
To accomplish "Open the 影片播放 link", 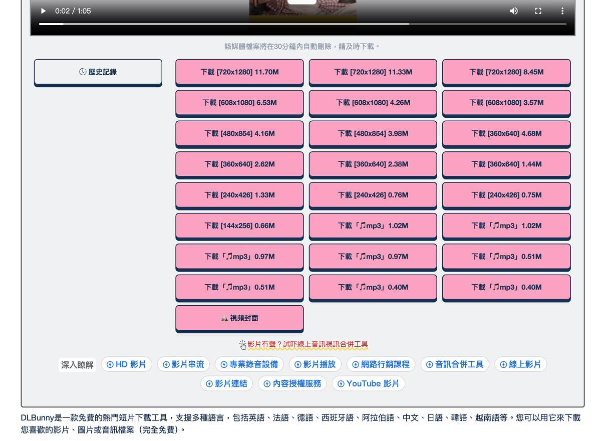I will (x=315, y=364).
